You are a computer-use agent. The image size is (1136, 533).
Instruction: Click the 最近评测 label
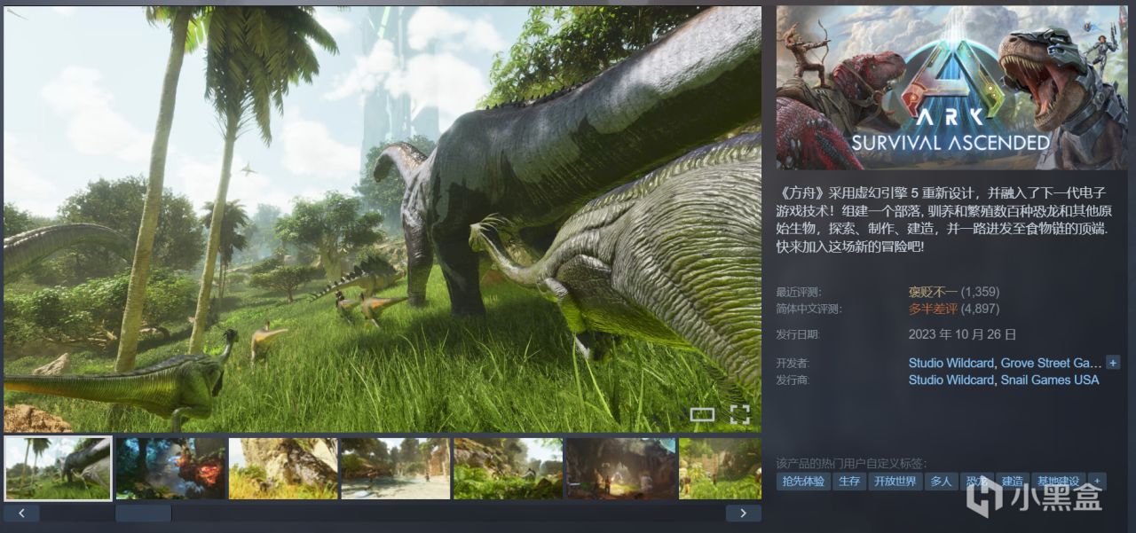point(798,292)
